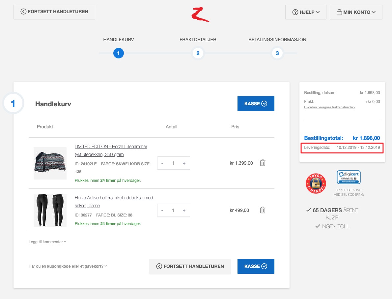Image resolution: width=392 pixels, height=299 pixels.
Task: Click the Leveringsdato 10.12.2019 - 13.12.2019 text
Action: (342, 148)
